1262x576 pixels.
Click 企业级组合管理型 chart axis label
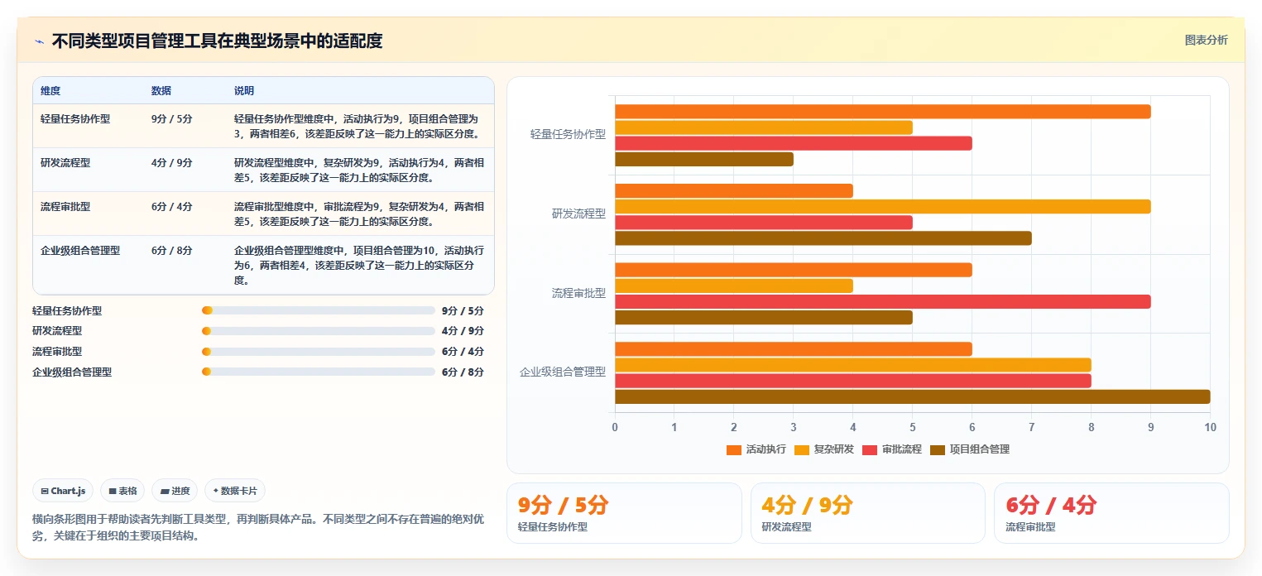pos(563,372)
